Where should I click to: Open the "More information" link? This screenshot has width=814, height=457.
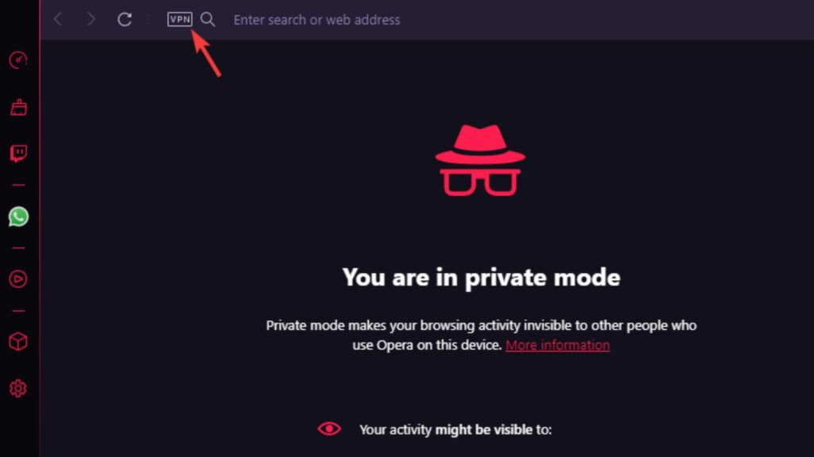coord(556,345)
